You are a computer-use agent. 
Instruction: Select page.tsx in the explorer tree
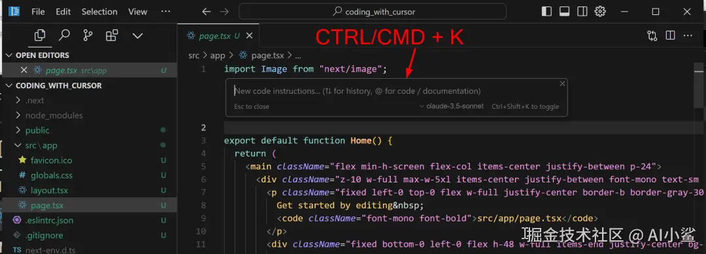point(89,206)
